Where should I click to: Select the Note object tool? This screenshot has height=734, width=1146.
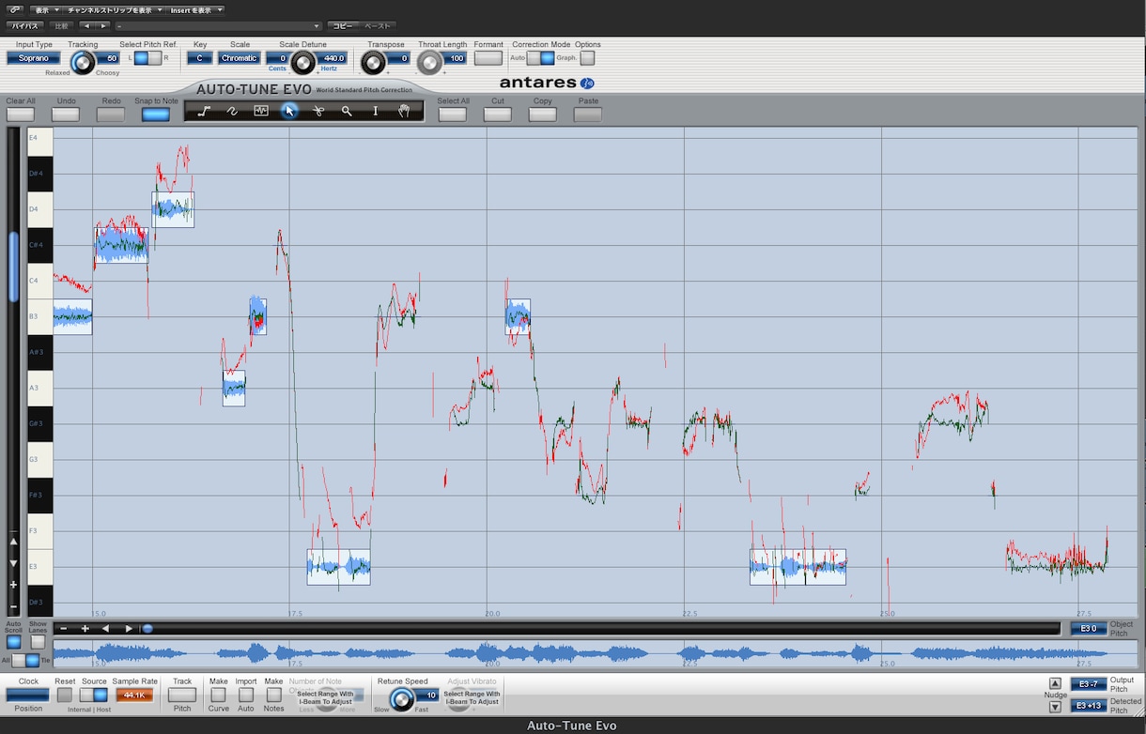261,111
